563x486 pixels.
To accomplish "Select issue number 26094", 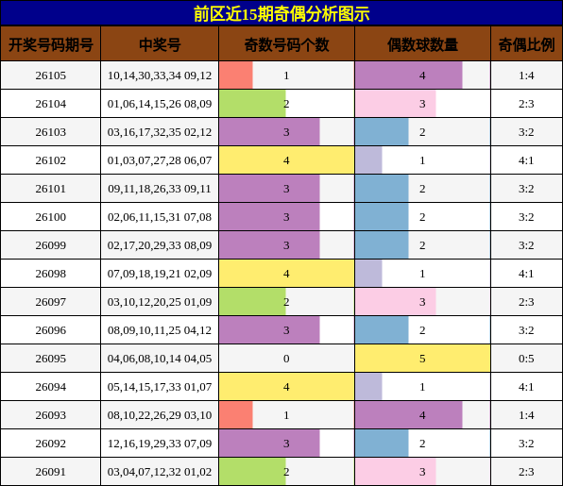I will coord(51,387).
